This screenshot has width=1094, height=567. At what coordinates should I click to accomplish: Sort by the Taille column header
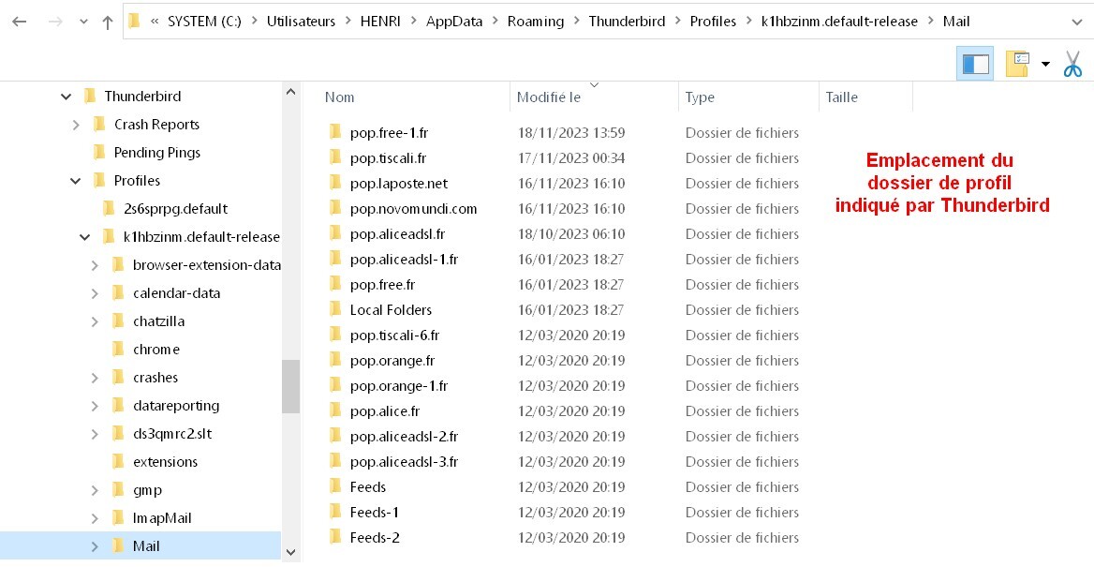point(841,97)
